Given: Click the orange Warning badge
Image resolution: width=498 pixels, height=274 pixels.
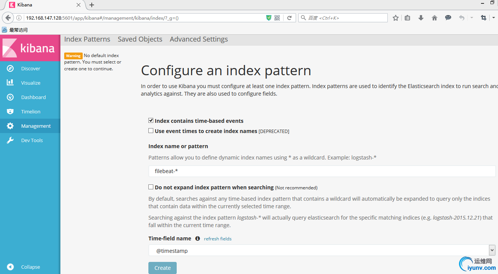Looking at the screenshot, I should tap(73, 56).
